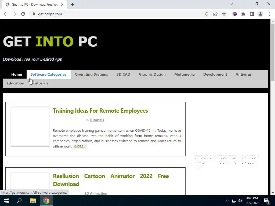275x206 pixels.
Task: Go back using the browser back arrow
Action: tap(6, 14)
